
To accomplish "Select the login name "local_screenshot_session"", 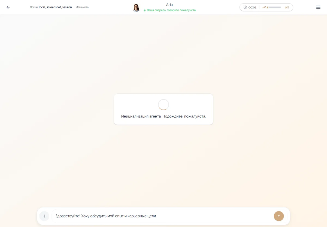I will (55, 7).
